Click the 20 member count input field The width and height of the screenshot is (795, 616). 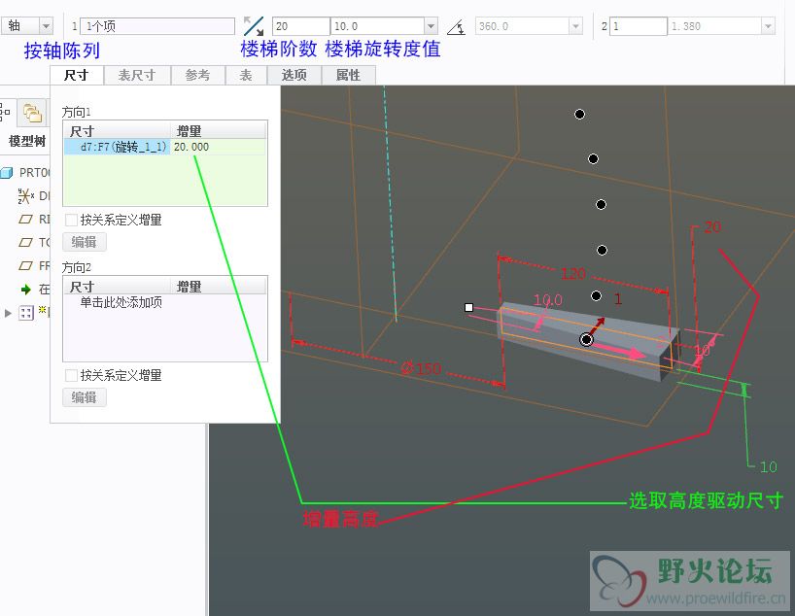[300, 26]
